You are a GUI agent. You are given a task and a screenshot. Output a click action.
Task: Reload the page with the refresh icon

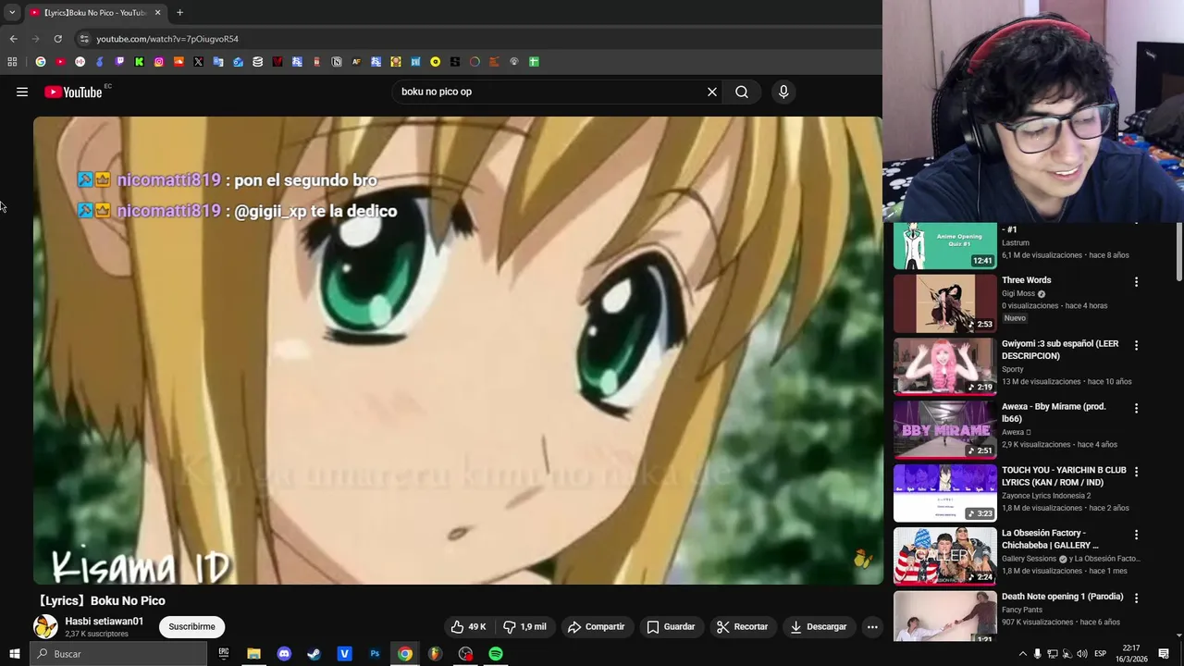click(x=57, y=39)
